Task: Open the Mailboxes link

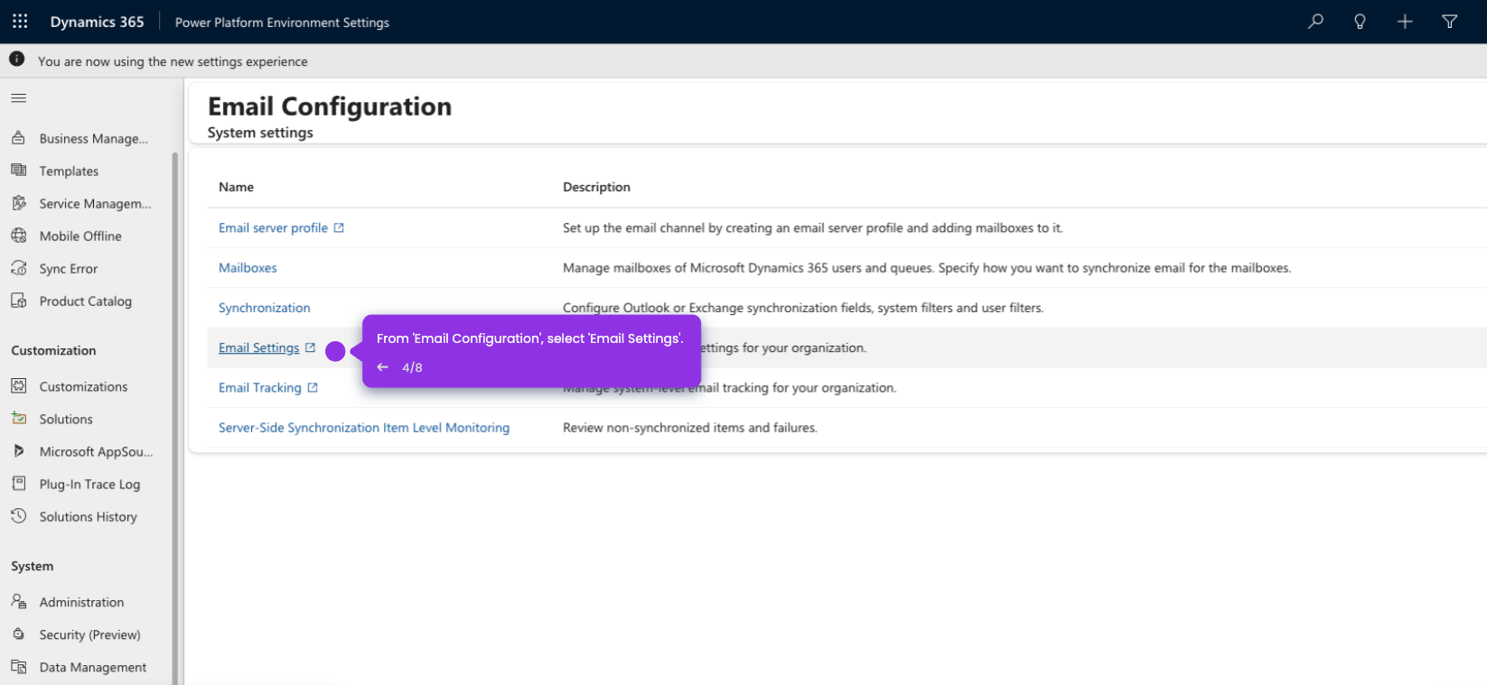Action: [248, 268]
